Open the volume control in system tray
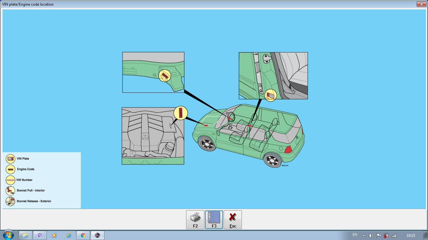This screenshot has height=240, width=428. click(x=371, y=236)
